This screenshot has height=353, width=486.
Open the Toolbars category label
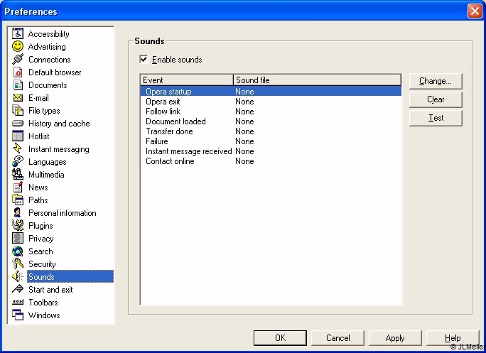click(x=43, y=302)
